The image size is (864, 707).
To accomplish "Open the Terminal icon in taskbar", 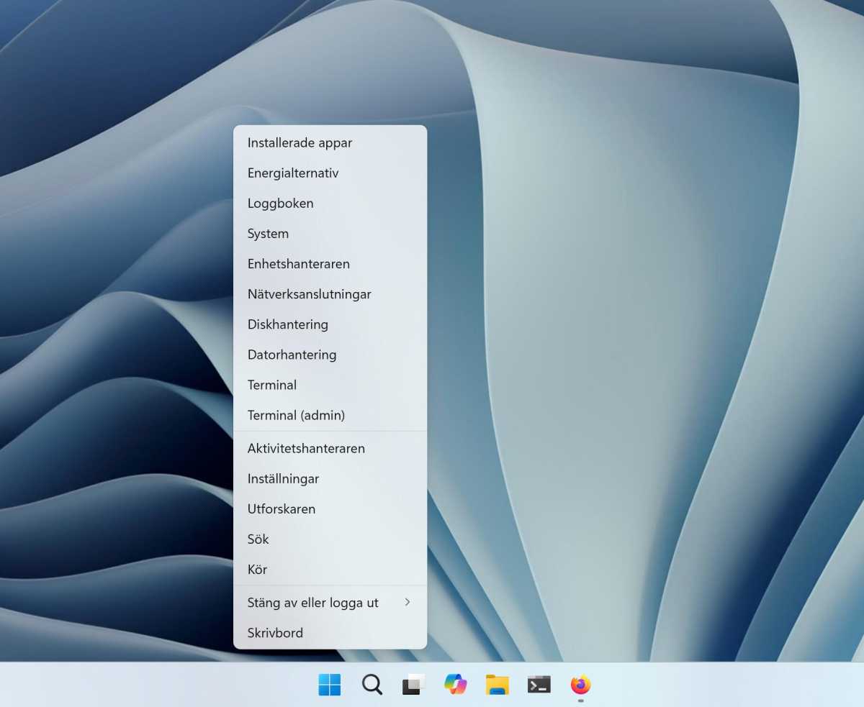I will point(539,685).
